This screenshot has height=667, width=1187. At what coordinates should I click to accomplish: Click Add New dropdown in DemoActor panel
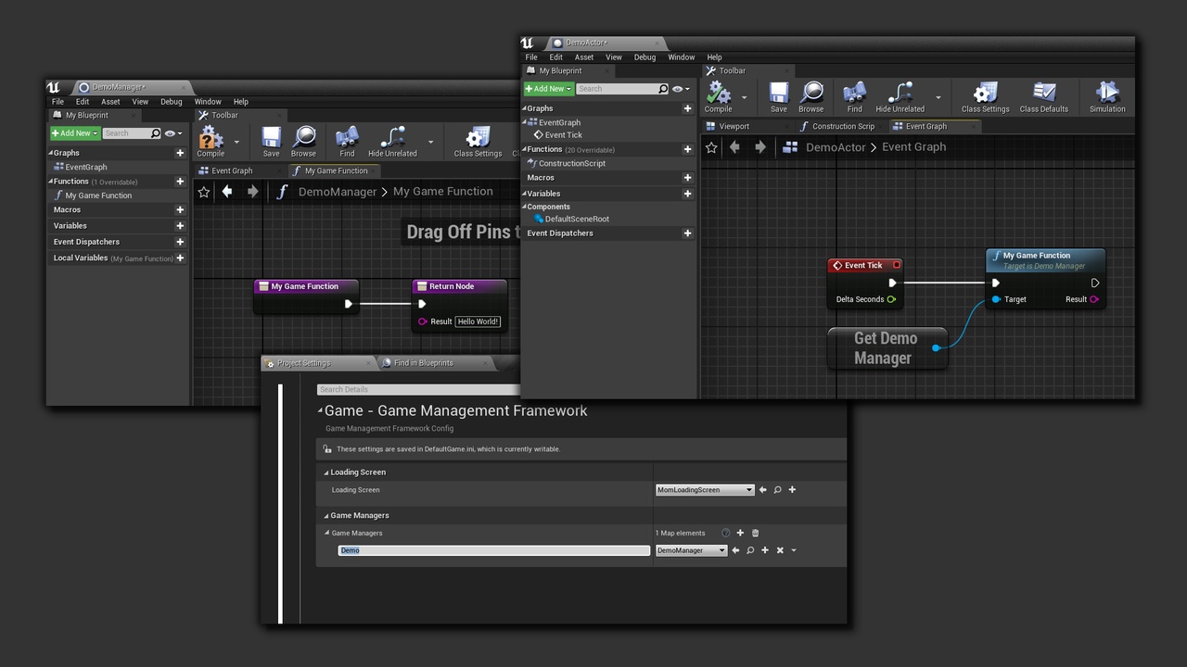point(548,89)
